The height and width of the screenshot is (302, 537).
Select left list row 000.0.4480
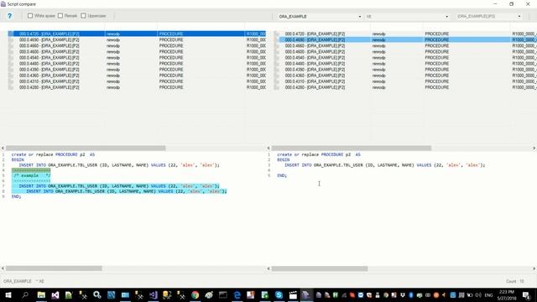(x=137, y=64)
